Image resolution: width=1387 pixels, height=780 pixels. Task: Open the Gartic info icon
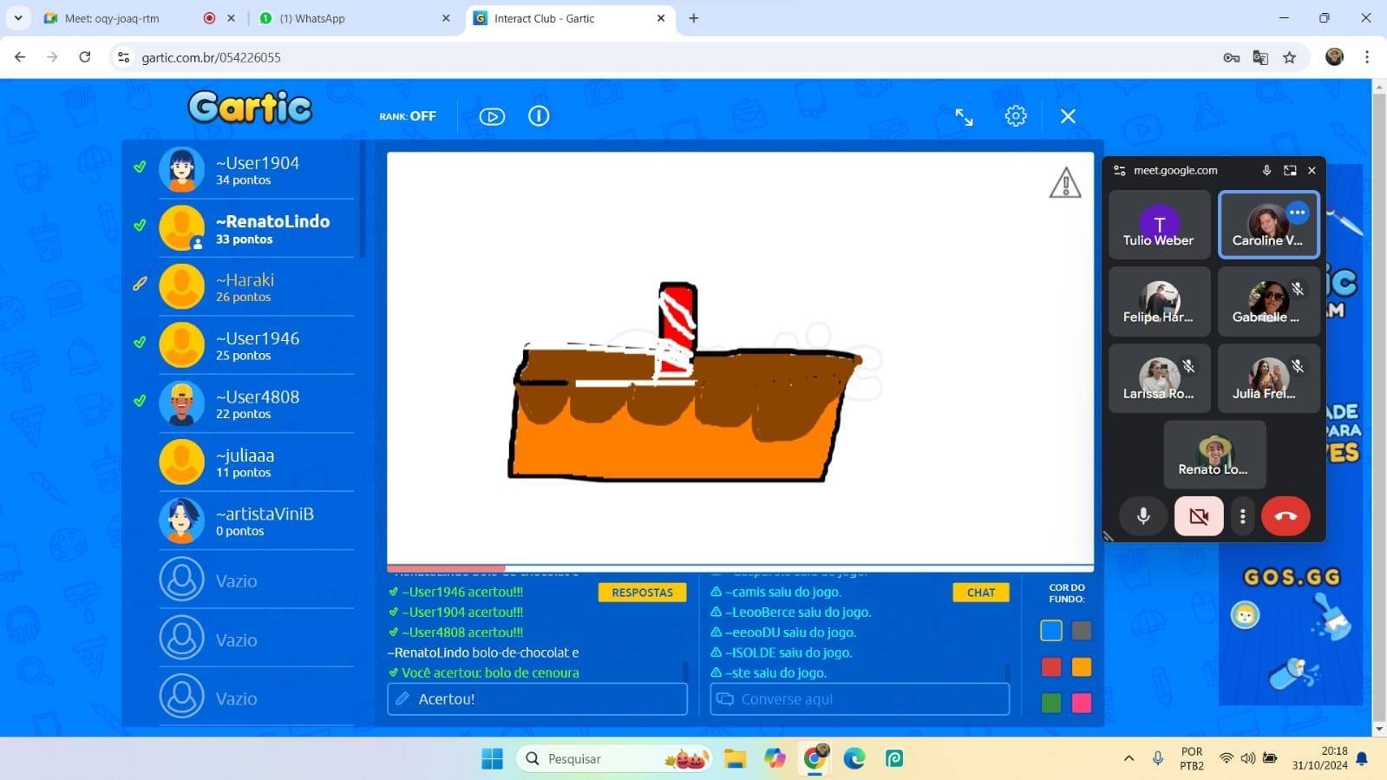pos(539,116)
